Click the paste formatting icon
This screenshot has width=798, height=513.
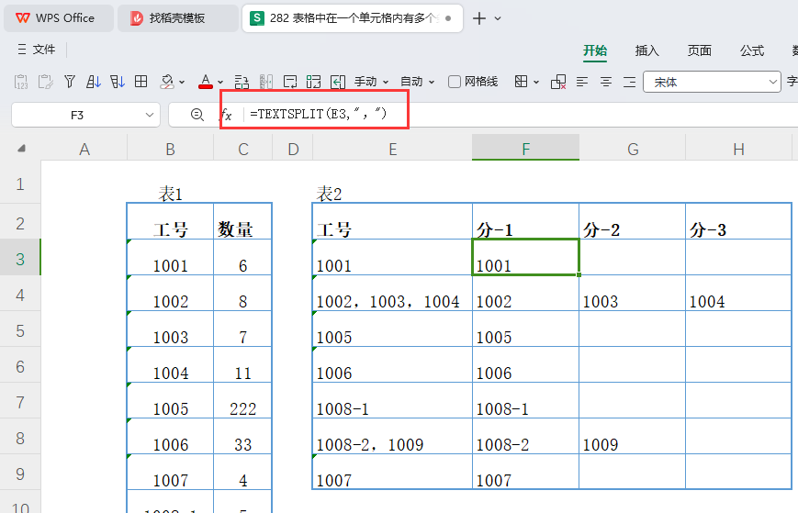tap(46, 82)
